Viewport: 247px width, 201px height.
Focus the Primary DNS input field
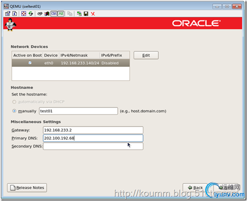pos(93,138)
